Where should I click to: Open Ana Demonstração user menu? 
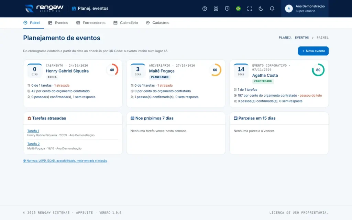coord(305,9)
